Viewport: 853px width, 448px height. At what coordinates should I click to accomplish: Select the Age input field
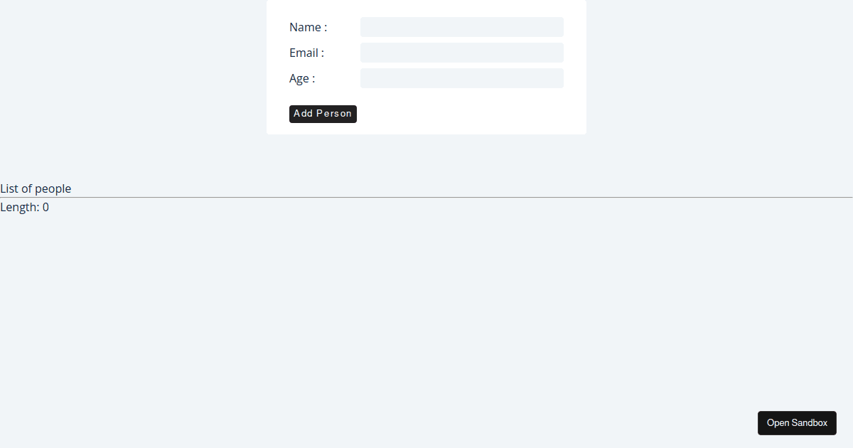462,78
